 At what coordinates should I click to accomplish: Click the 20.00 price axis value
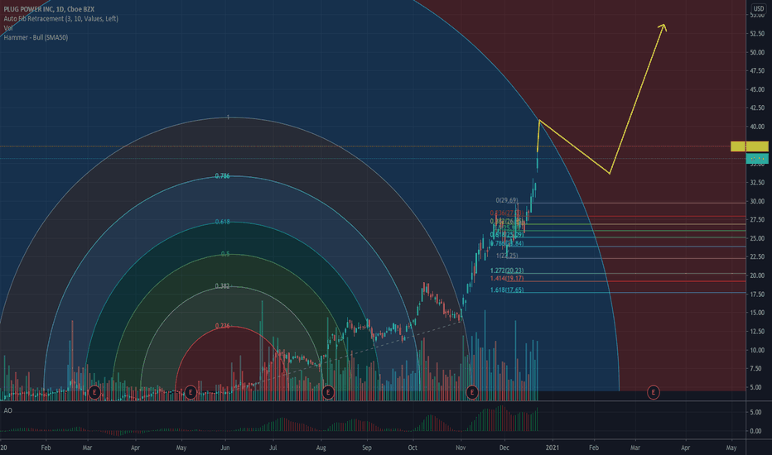[x=757, y=275]
